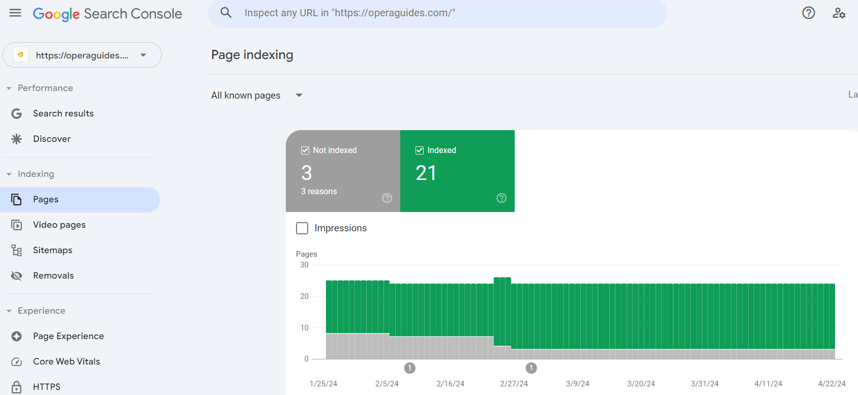
Task: Collapse the Indexing section
Action: (x=9, y=174)
